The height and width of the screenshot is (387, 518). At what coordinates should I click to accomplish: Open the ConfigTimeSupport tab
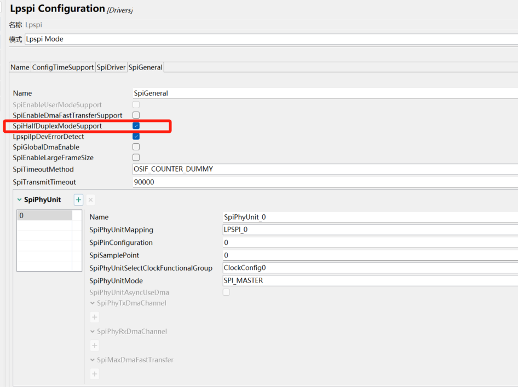pos(63,67)
